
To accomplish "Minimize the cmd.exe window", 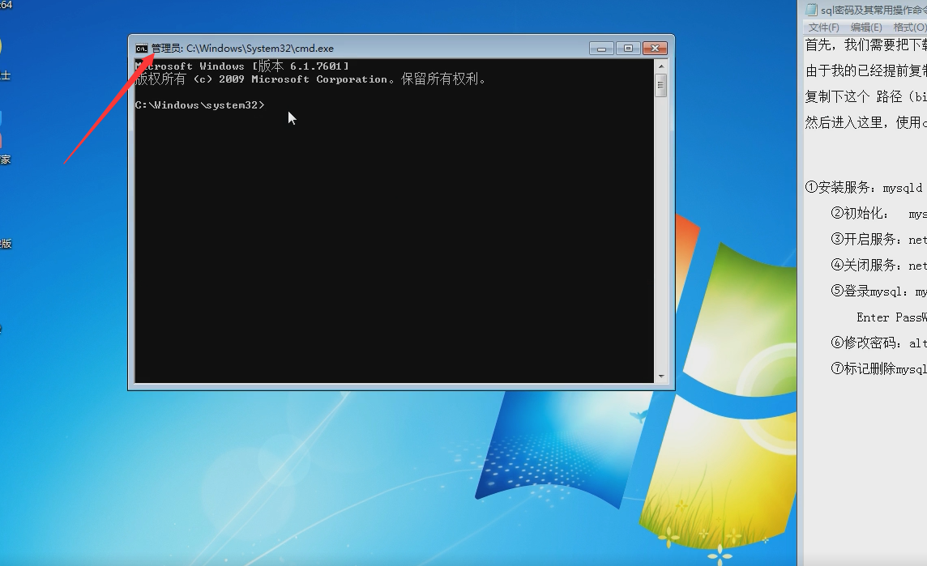I will [x=601, y=49].
